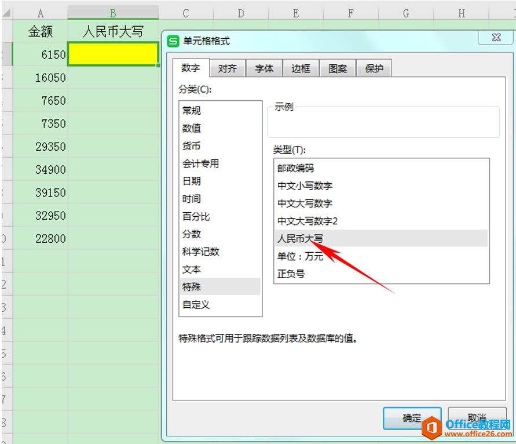This screenshot has height=444, width=516.
Task: Select 特殊 category
Action: pyautogui.click(x=220, y=286)
